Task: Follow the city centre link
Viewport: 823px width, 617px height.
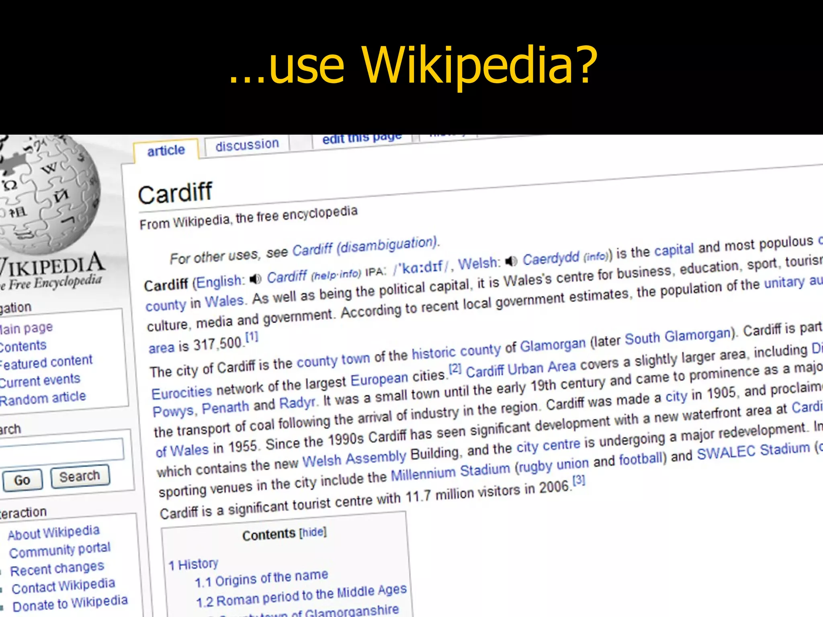Action: pos(548,445)
